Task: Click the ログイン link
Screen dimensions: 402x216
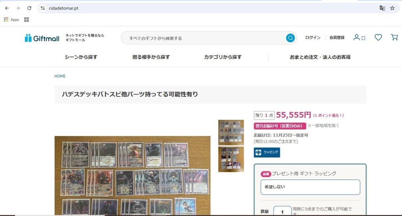Action: point(313,38)
